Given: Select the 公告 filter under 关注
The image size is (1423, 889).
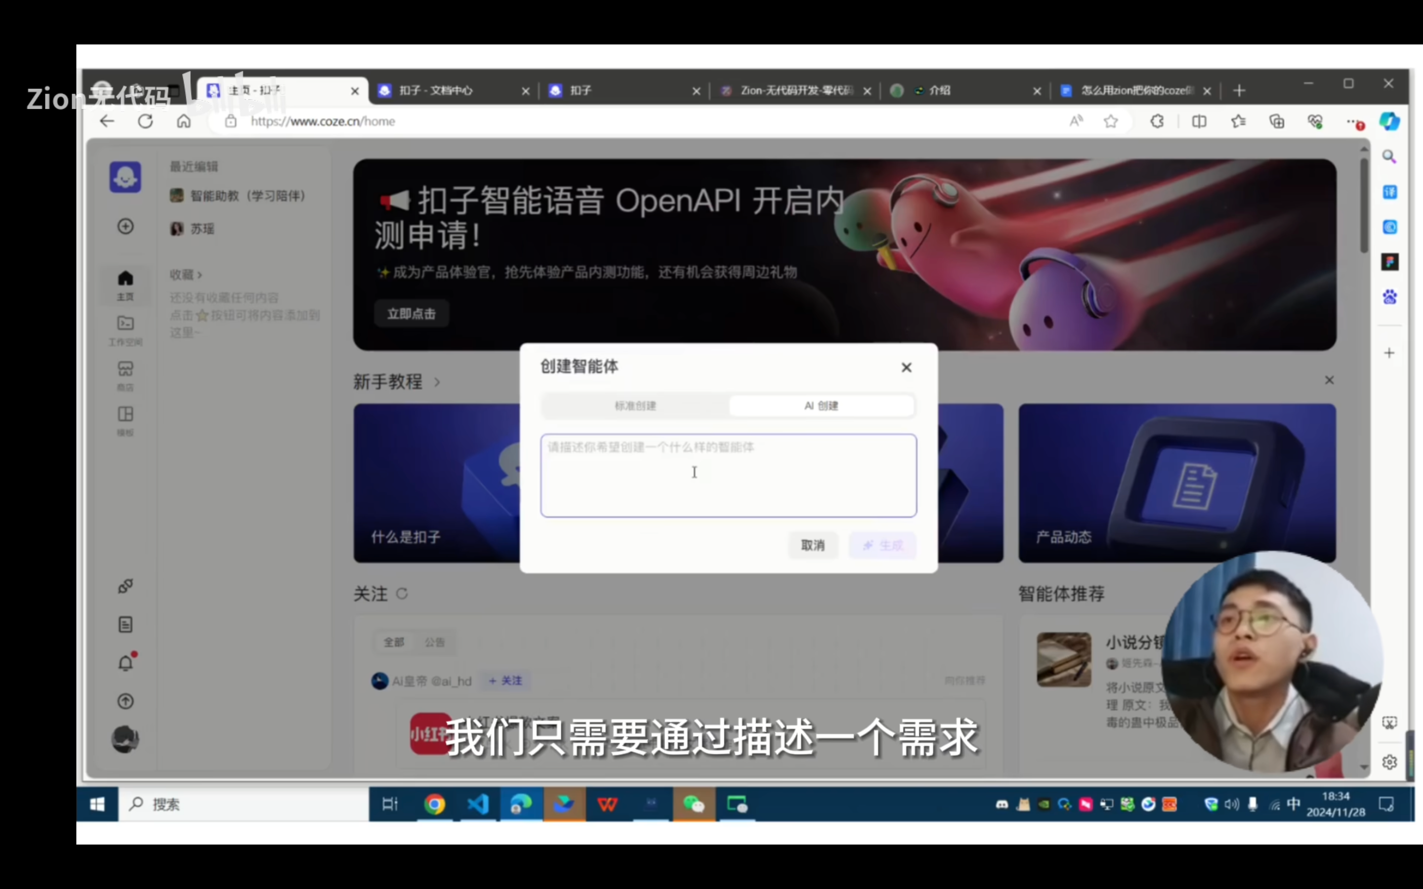Looking at the screenshot, I should 434,642.
